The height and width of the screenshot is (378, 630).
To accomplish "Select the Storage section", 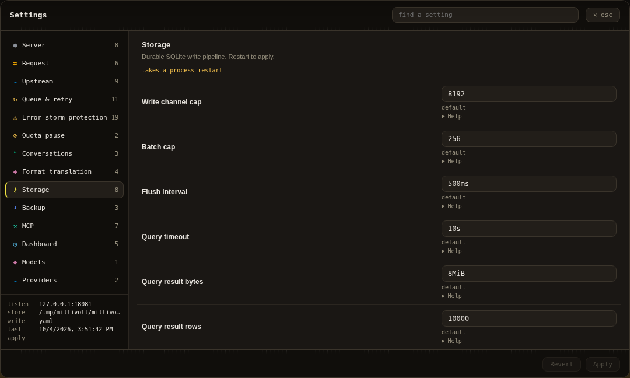I will (x=64, y=190).
